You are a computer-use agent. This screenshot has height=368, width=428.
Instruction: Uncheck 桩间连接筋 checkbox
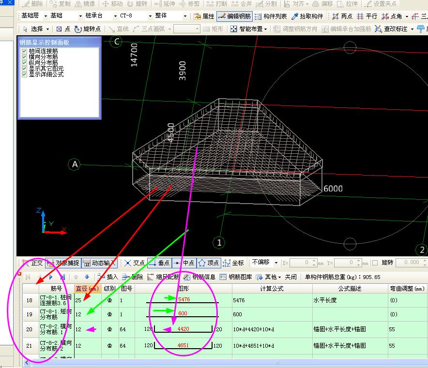[24, 51]
